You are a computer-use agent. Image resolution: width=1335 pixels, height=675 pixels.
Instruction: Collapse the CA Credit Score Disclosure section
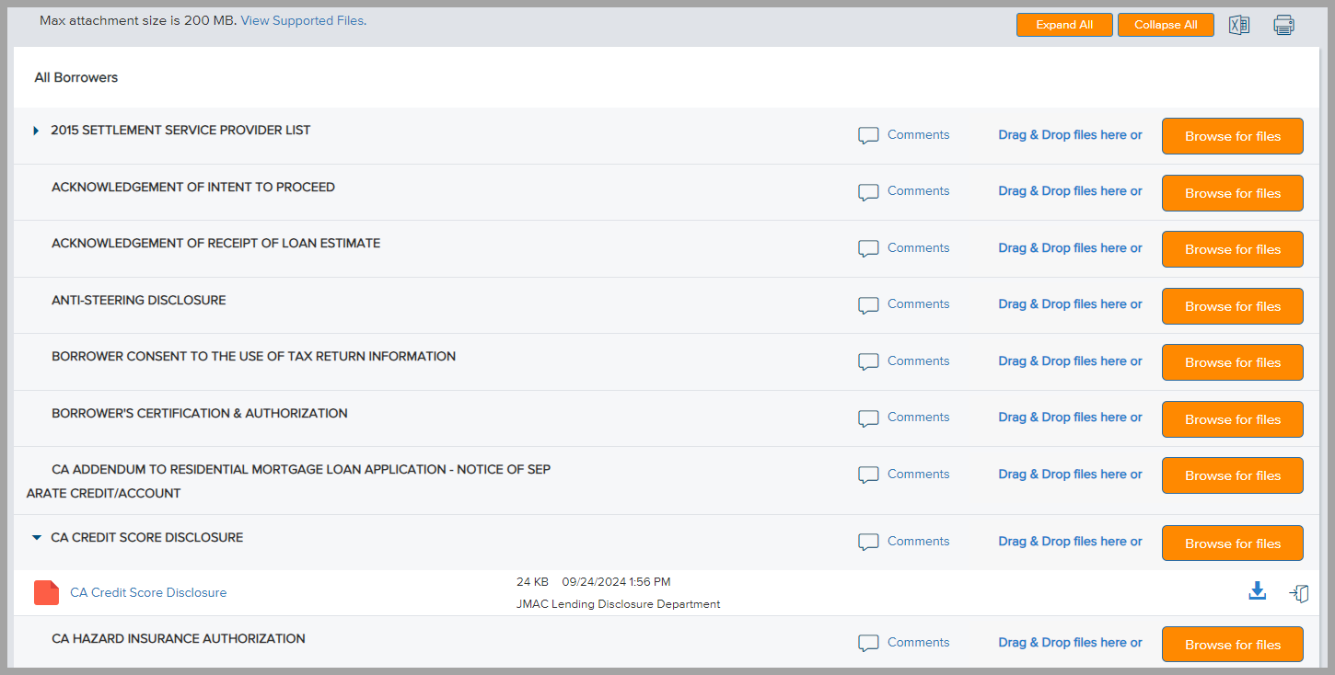point(37,538)
